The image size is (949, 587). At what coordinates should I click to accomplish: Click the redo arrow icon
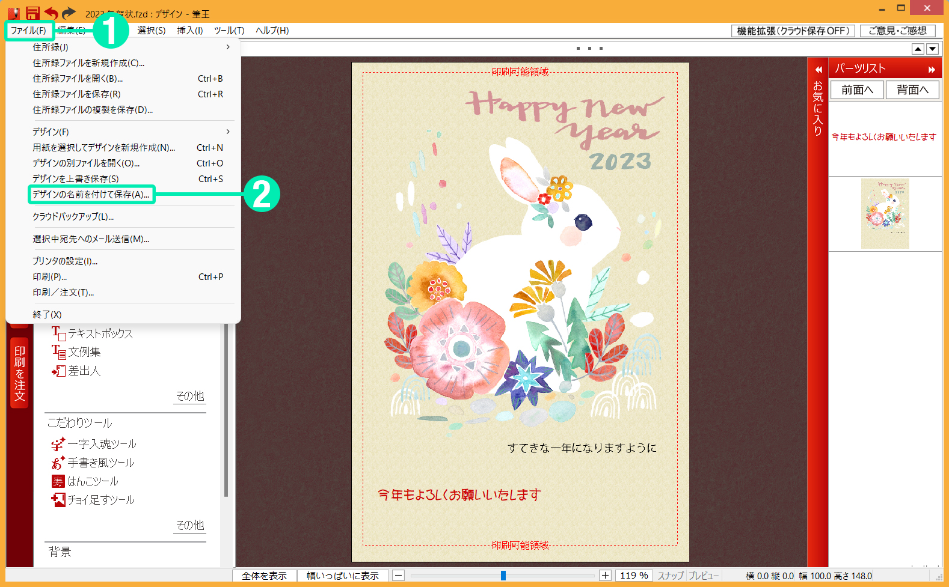(x=69, y=13)
